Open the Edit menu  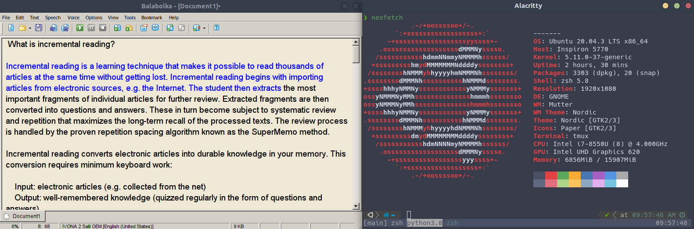point(20,18)
